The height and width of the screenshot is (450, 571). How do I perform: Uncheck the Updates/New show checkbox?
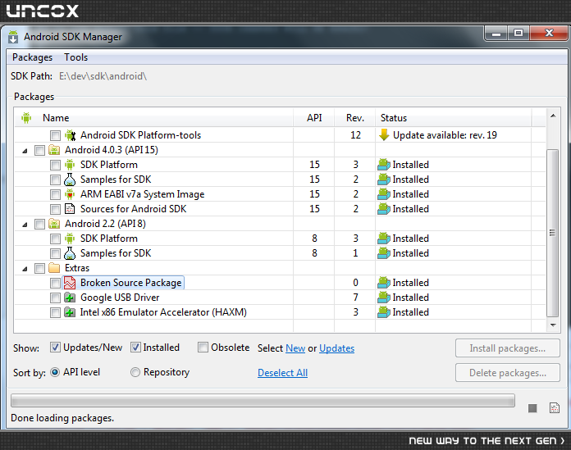coord(55,348)
